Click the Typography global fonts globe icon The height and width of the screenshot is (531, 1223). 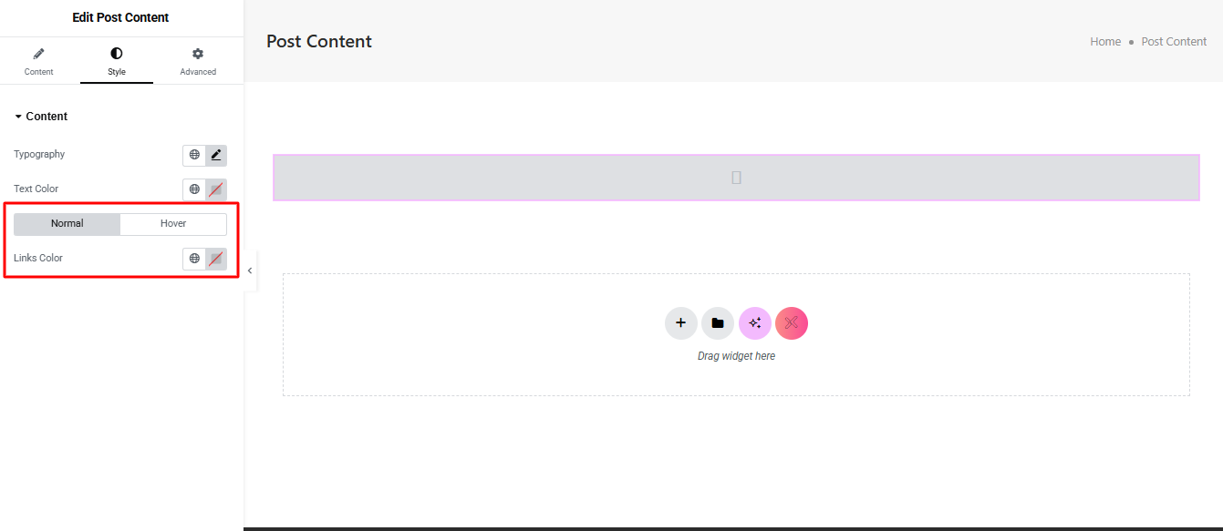pyautogui.click(x=194, y=155)
